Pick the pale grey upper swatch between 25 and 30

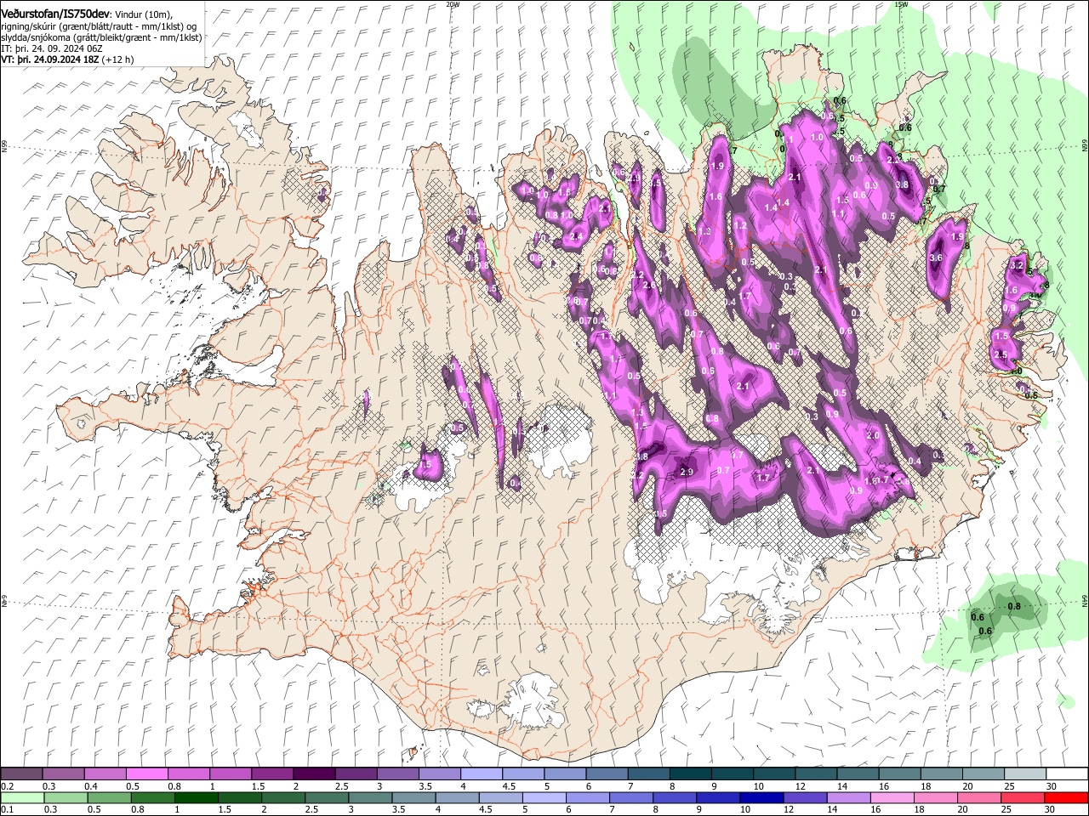pos(1024,774)
